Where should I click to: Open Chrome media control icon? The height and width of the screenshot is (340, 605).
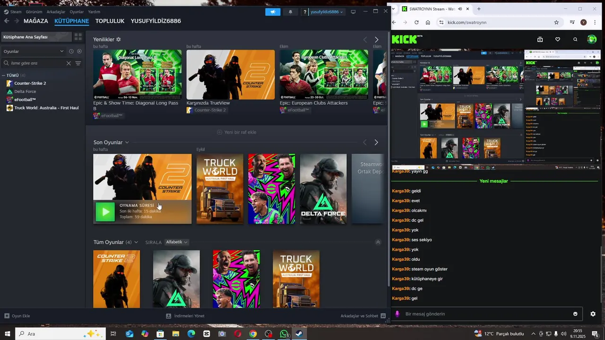click(572, 22)
